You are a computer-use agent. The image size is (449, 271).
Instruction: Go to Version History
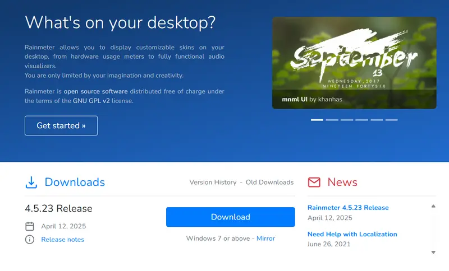click(212, 183)
